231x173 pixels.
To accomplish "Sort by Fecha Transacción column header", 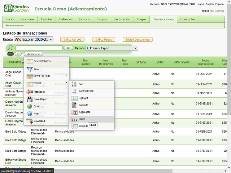I will click(206, 62).
